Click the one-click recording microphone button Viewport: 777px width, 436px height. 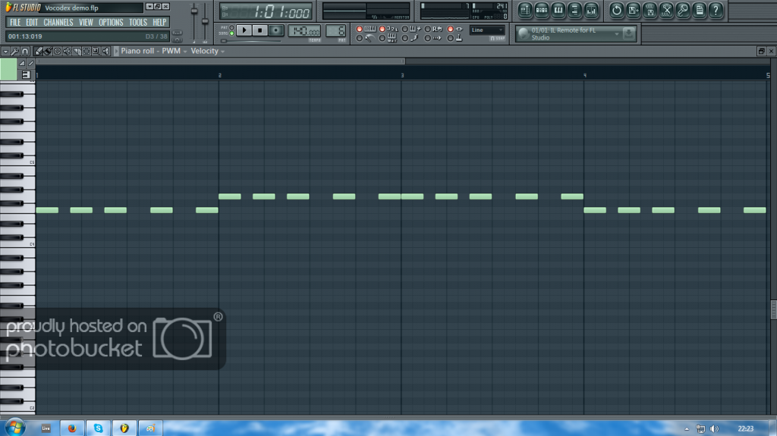click(683, 10)
